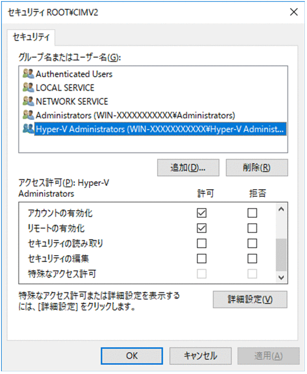
Task: Click the "許可" column header
Action: 206,193
